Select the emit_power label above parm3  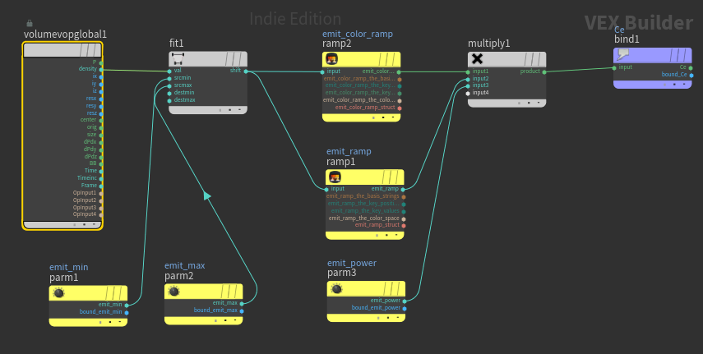352,263
